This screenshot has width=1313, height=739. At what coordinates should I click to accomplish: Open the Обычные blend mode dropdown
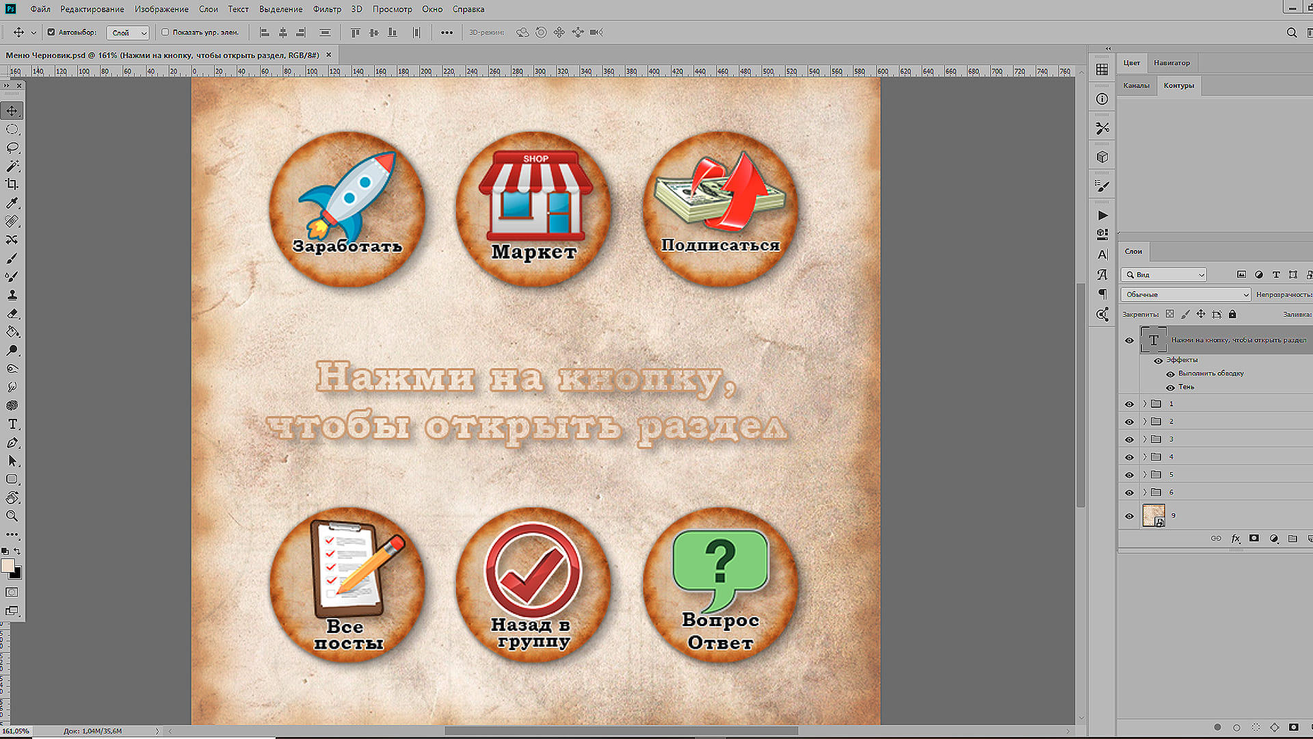click(1185, 294)
